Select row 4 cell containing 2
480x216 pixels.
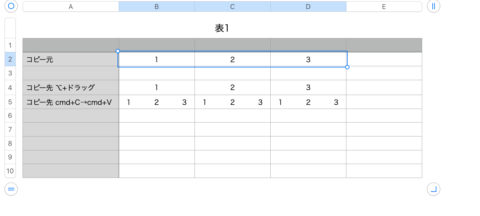[x=233, y=88]
